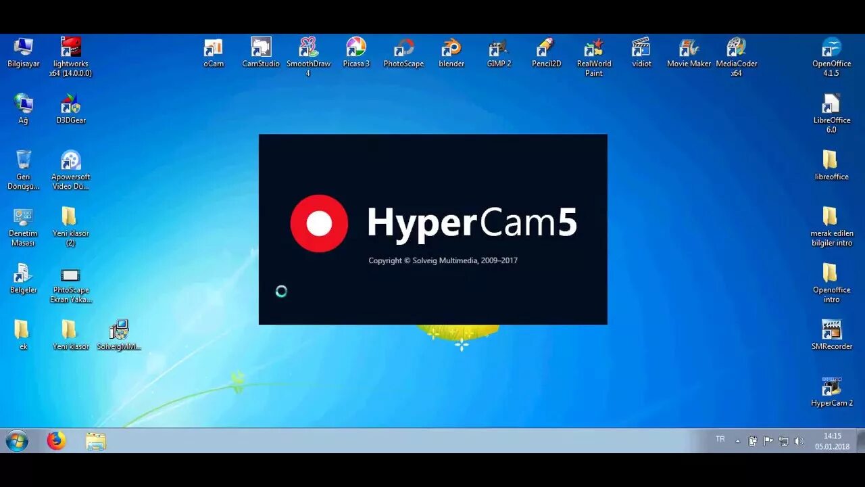Screen dimensions: 865x487
Task: Open the Windows Start menu
Action: pos(17,441)
